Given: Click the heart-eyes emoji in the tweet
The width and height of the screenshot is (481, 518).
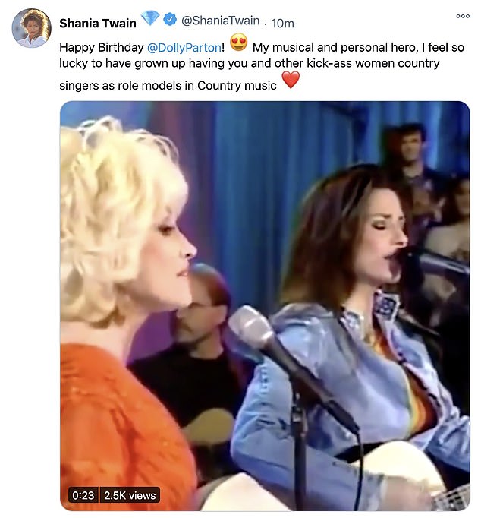Looking at the screenshot, I should click(x=240, y=43).
